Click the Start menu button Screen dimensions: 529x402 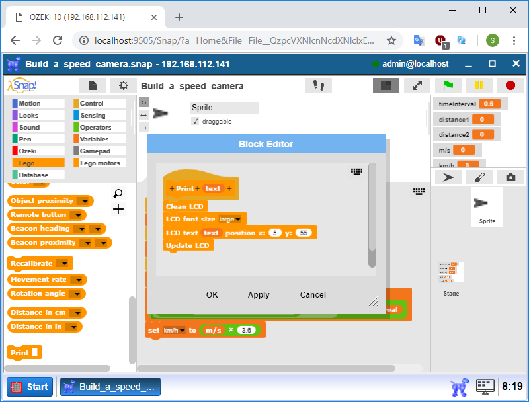30,387
